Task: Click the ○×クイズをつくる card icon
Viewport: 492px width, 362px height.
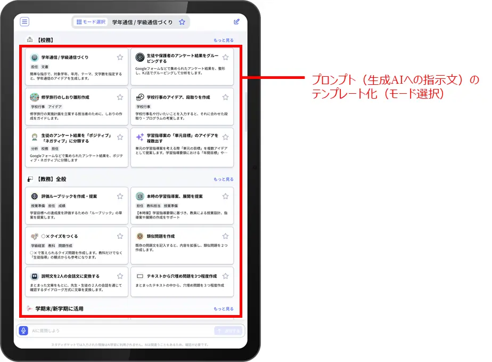Action: [x=35, y=236]
